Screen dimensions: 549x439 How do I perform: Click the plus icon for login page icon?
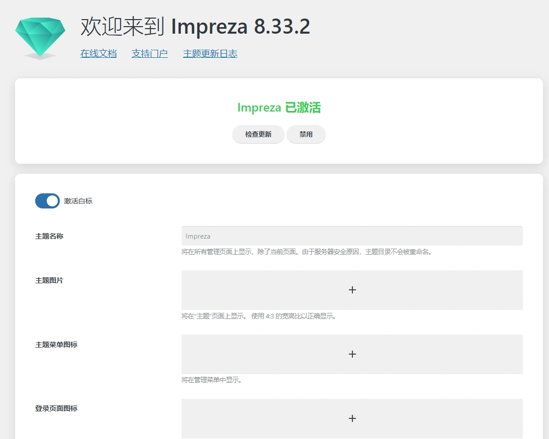pyautogui.click(x=352, y=418)
